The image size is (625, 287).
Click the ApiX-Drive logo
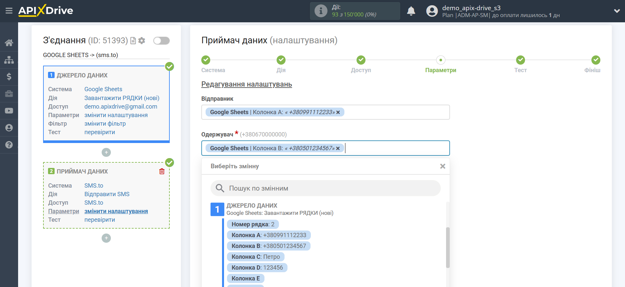[46, 10]
